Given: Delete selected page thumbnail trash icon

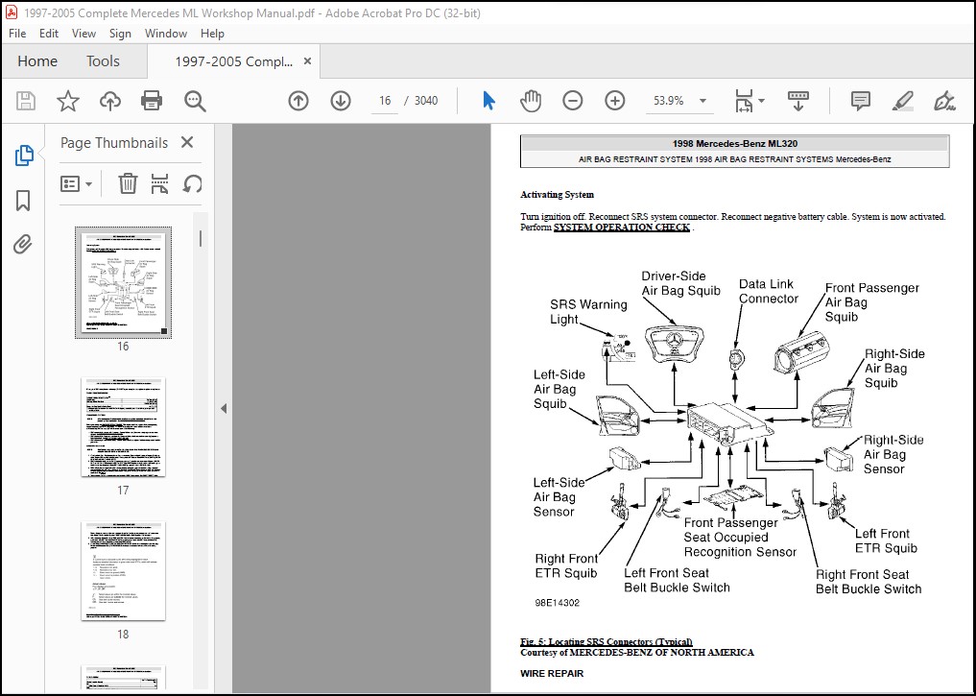Looking at the screenshot, I should 128,183.
